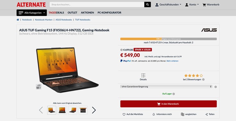Click the info icon beside the old price
236x121 pixels.
pyautogui.click(x=122, y=50)
